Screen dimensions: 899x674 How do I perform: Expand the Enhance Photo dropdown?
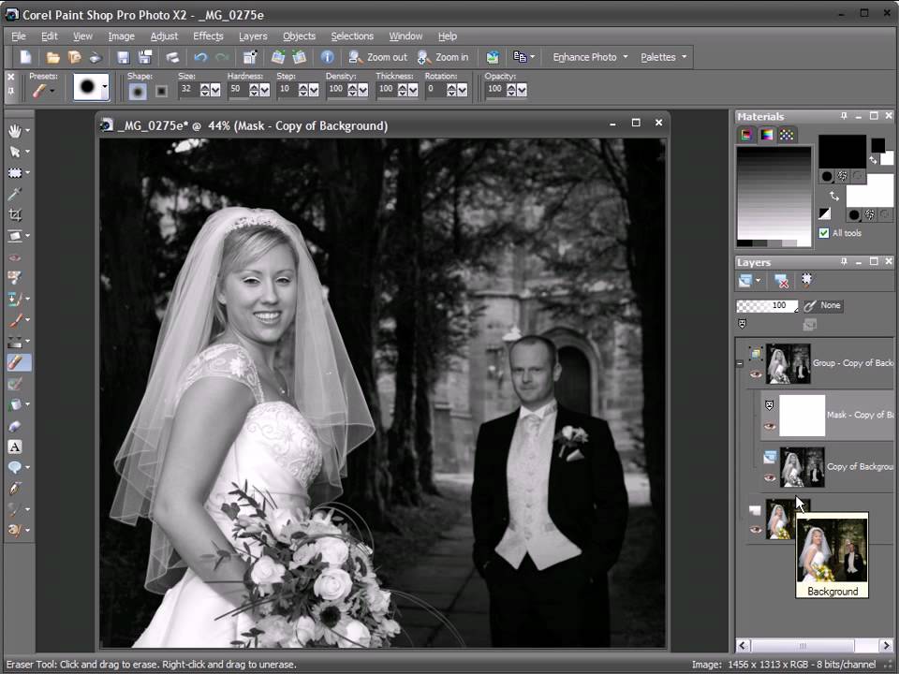(x=590, y=57)
